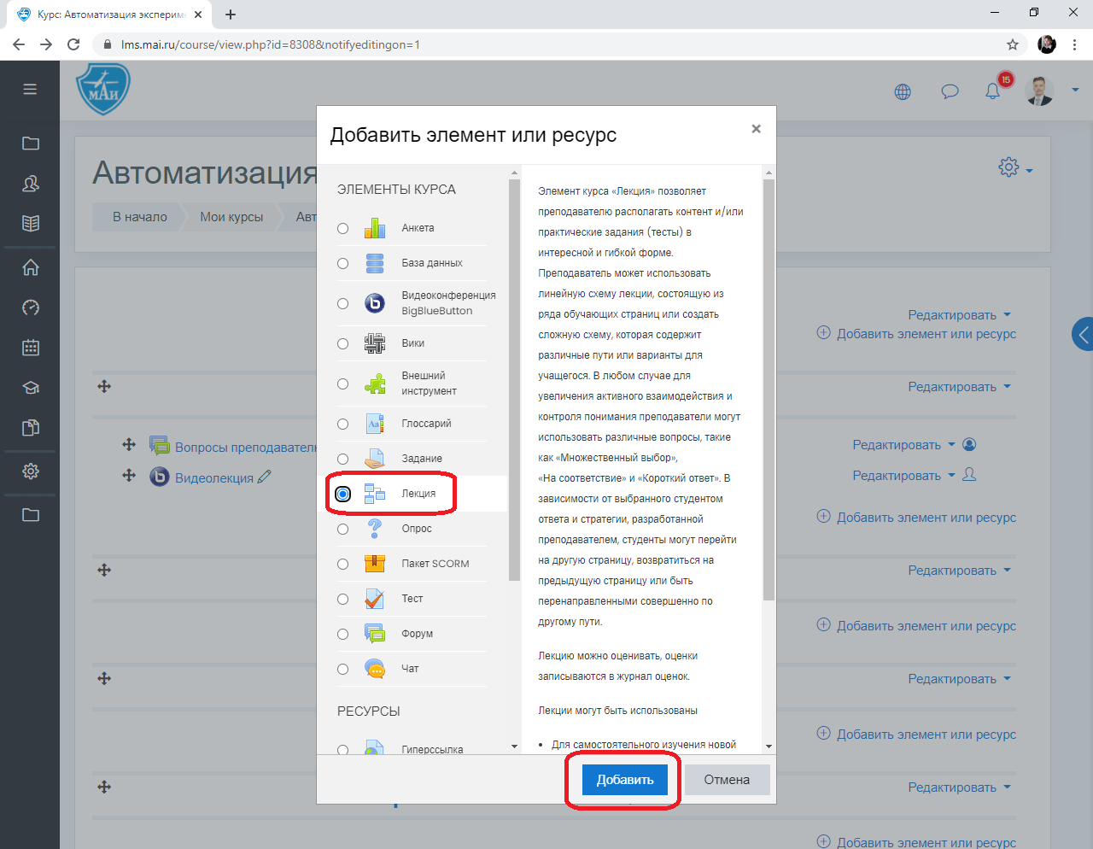Select the Форум radio button

pos(342,634)
